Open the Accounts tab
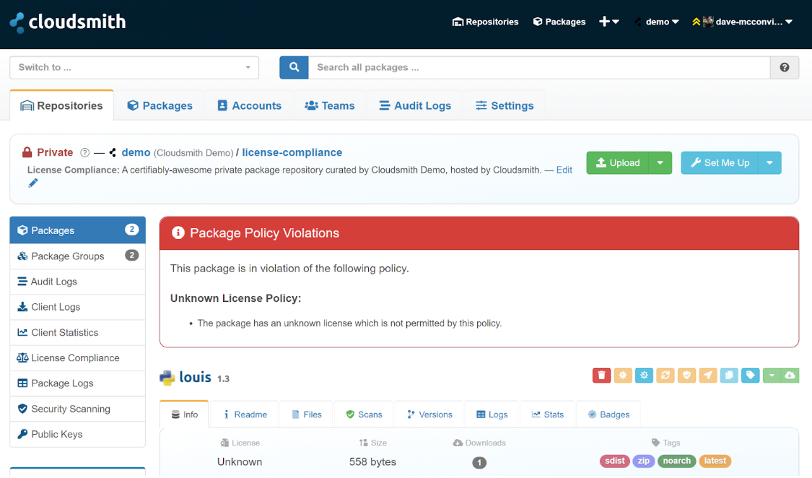This screenshot has width=812, height=478. click(249, 105)
